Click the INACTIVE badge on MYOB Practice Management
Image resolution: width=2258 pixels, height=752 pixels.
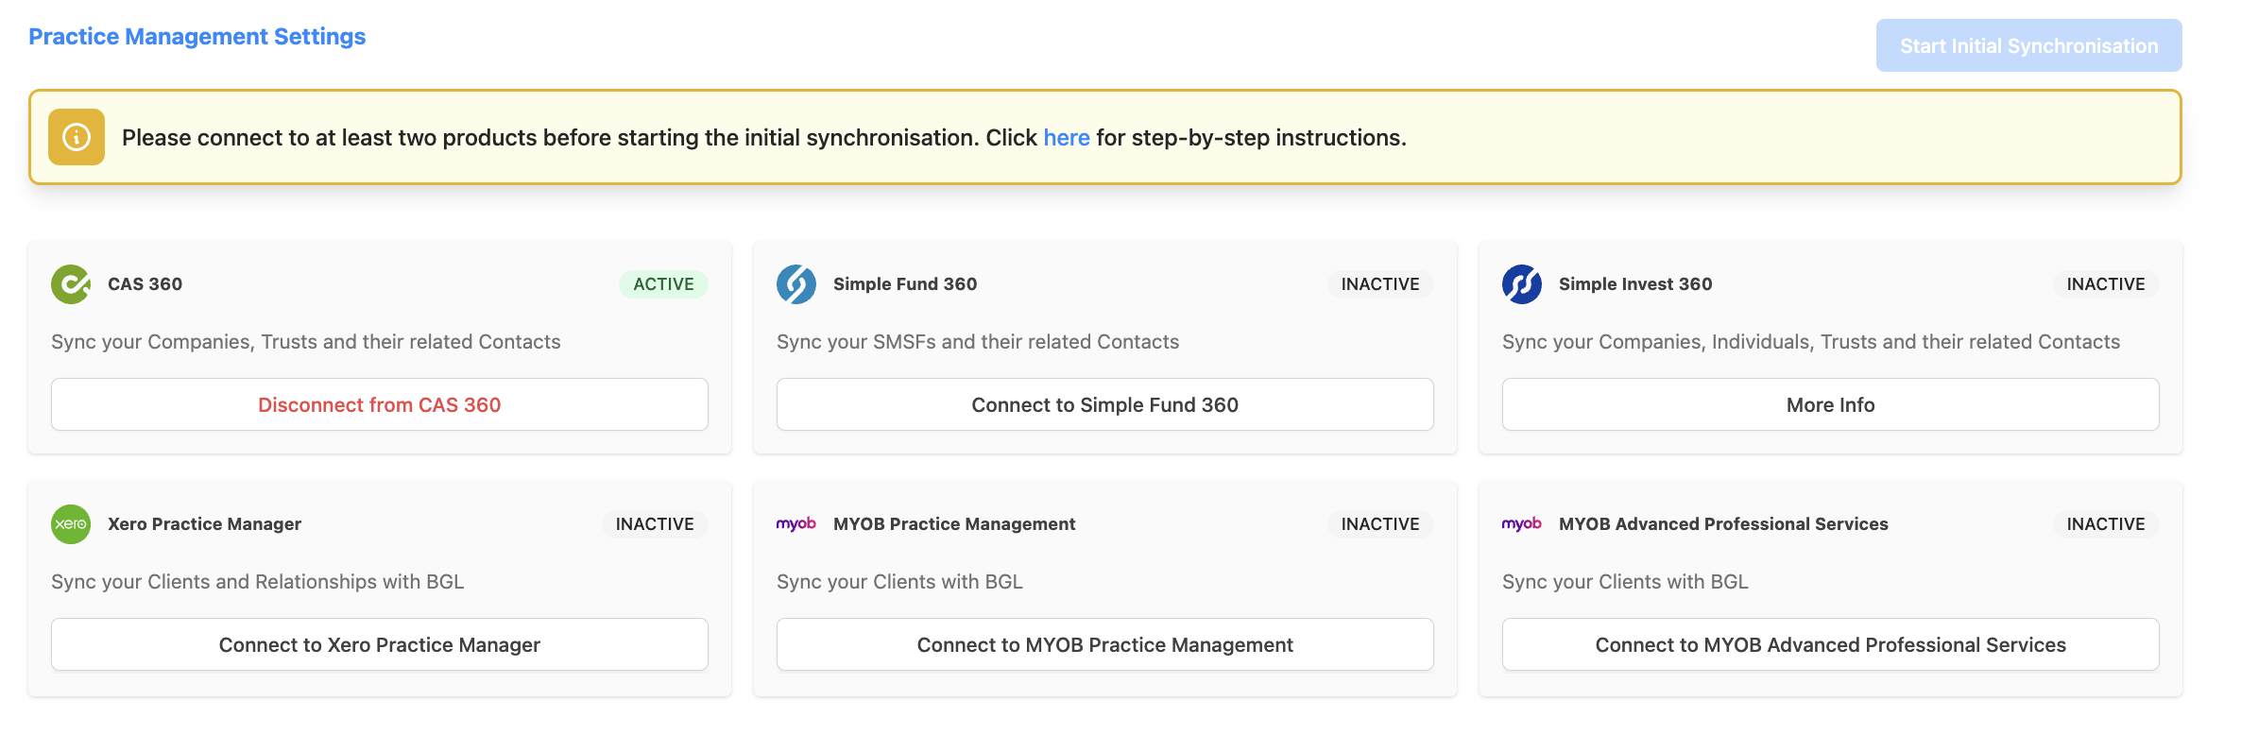1380,524
